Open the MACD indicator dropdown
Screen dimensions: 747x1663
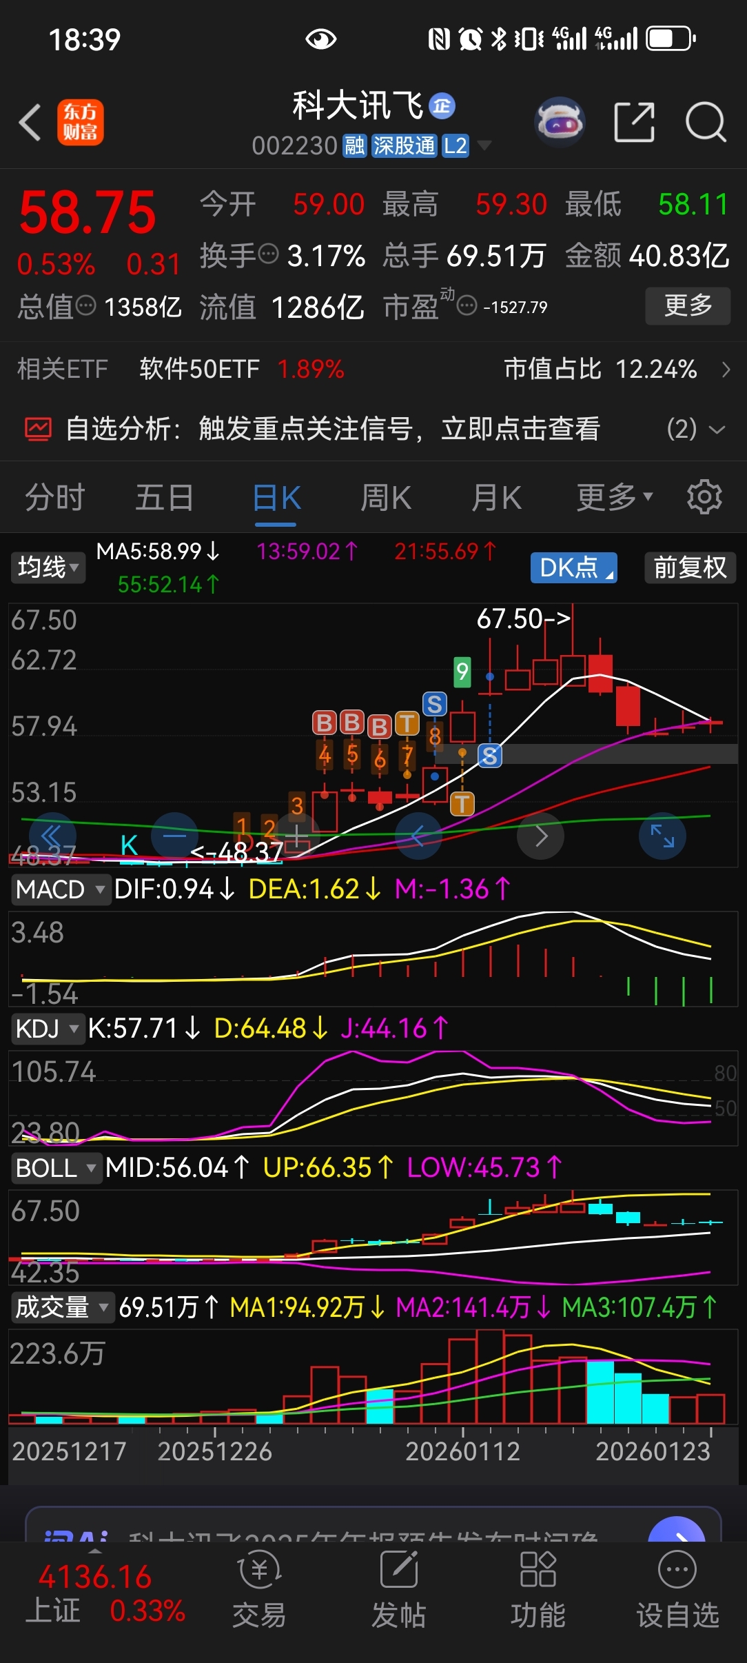tap(60, 889)
